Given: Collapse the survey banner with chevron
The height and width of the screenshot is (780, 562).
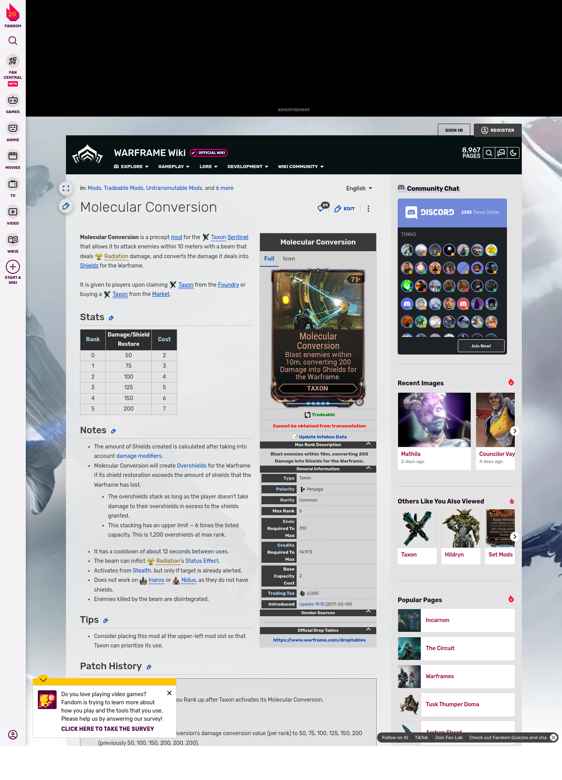Looking at the screenshot, I should (43, 680).
